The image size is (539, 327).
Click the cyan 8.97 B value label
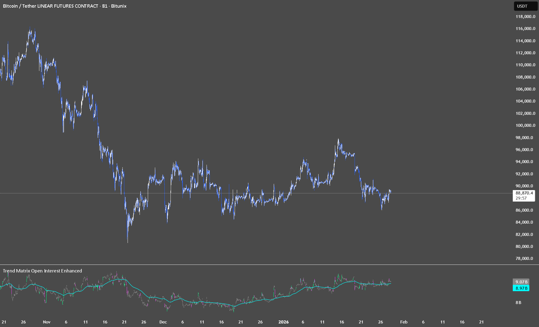coord(521,288)
